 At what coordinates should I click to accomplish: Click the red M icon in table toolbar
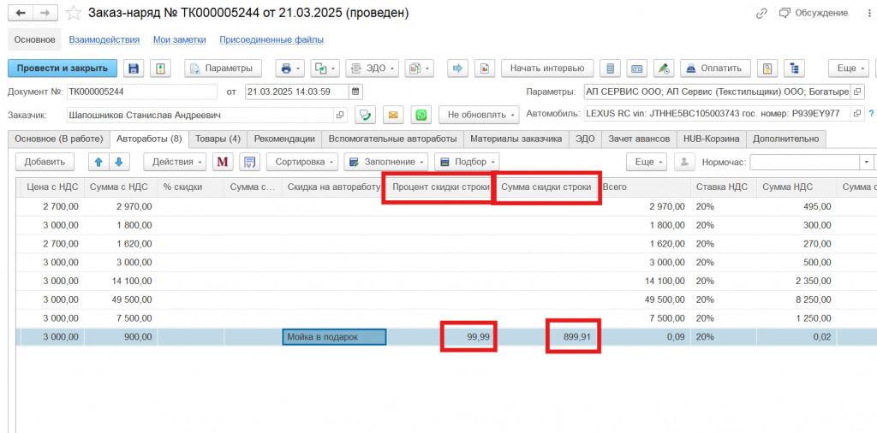(223, 162)
